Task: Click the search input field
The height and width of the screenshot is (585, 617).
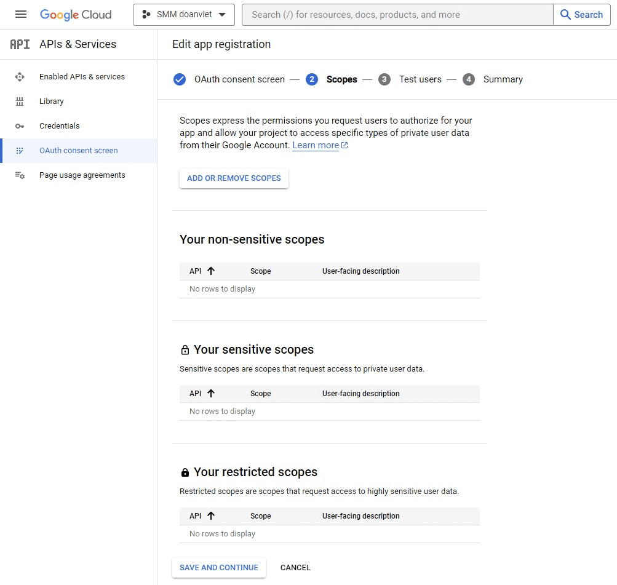Action: (x=397, y=15)
